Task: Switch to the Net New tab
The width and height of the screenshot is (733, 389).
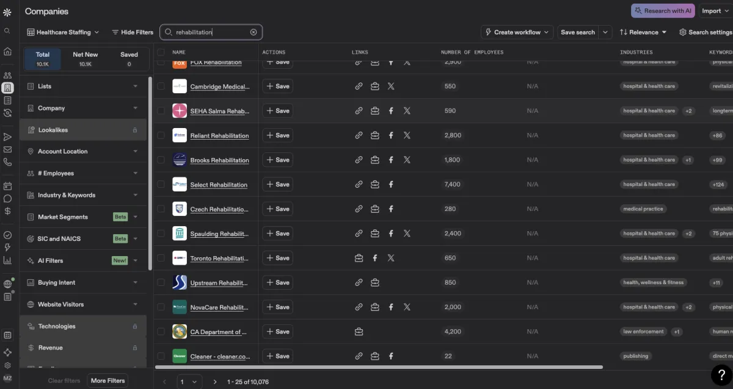Action: (86, 59)
